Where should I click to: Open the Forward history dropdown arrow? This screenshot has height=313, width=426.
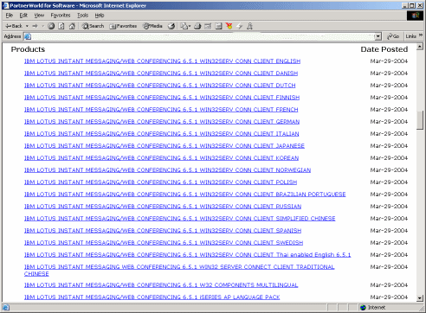pyautogui.click(x=42, y=26)
